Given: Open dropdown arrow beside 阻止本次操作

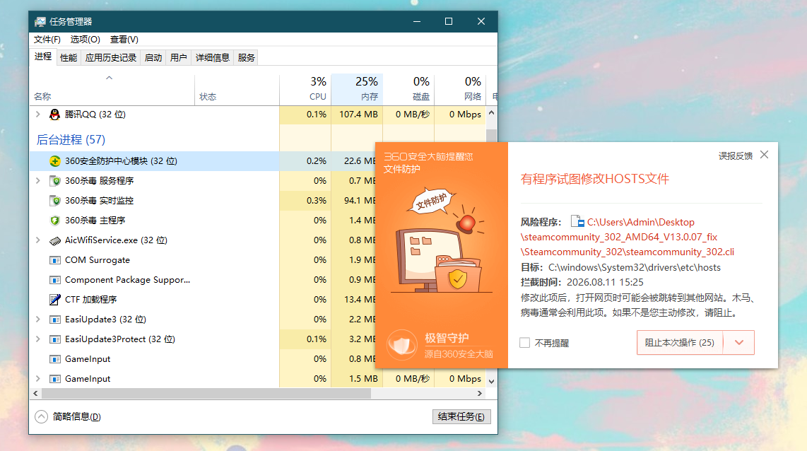Looking at the screenshot, I should pos(739,343).
